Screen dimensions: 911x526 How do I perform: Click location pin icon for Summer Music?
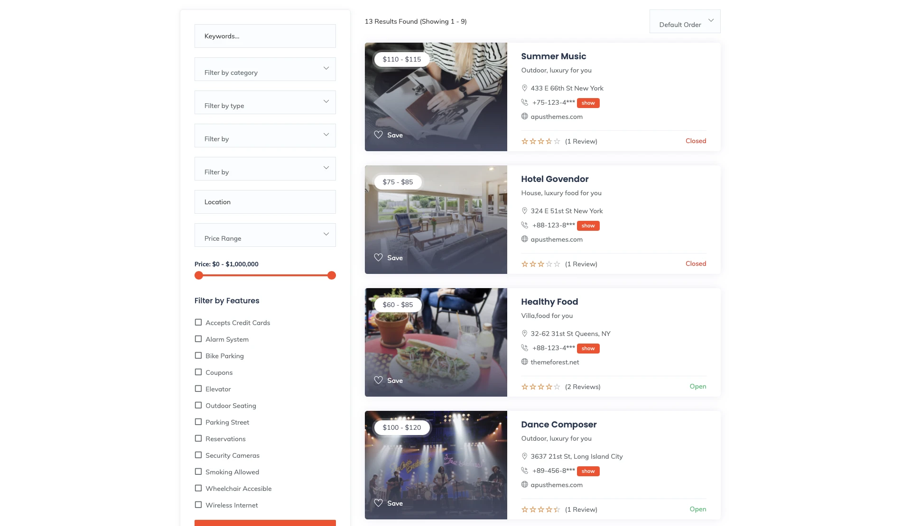524,88
